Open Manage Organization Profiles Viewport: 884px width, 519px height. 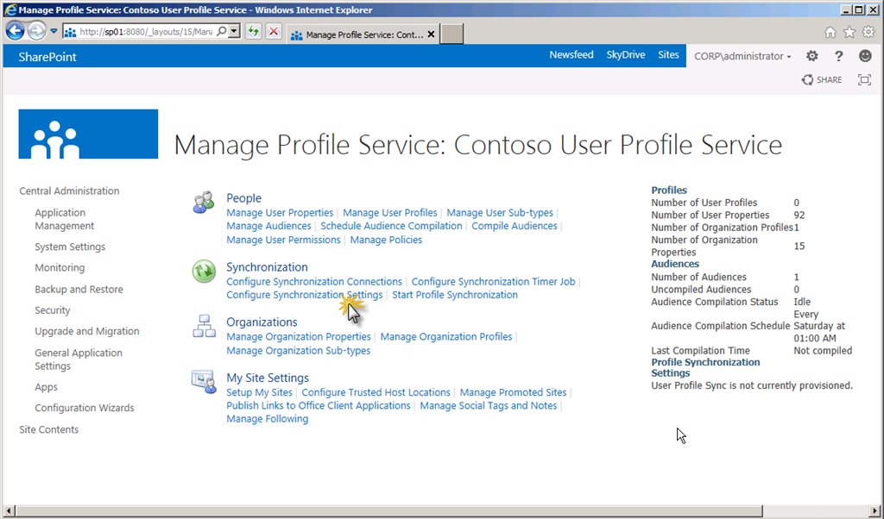446,336
